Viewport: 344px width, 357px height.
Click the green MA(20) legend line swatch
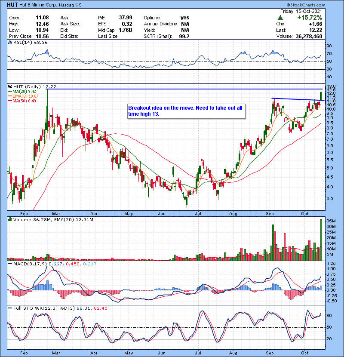10,92
